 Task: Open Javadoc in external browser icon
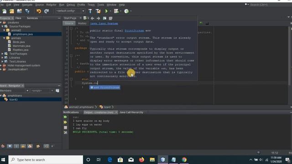(104, 18)
